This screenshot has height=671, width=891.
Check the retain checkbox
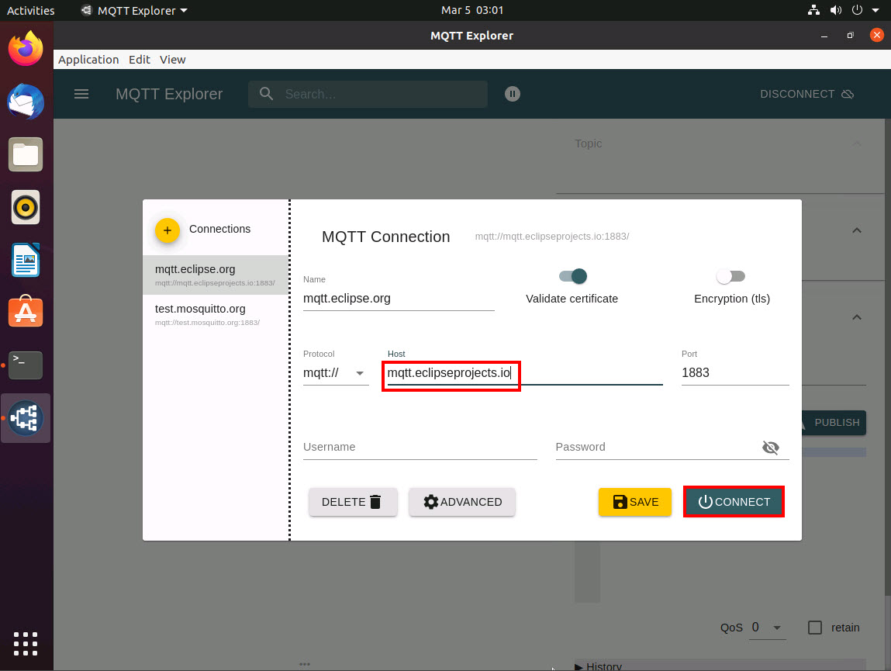click(x=814, y=628)
